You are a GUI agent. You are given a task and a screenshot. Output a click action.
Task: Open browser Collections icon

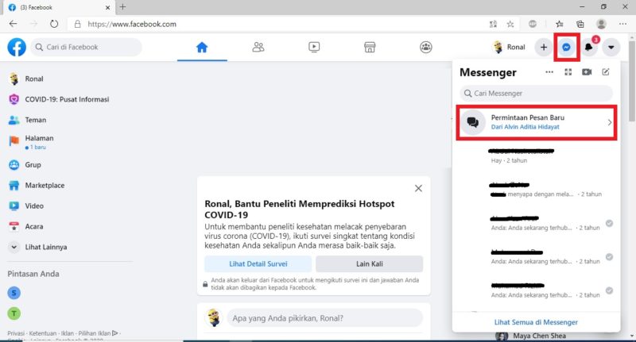tap(580, 25)
